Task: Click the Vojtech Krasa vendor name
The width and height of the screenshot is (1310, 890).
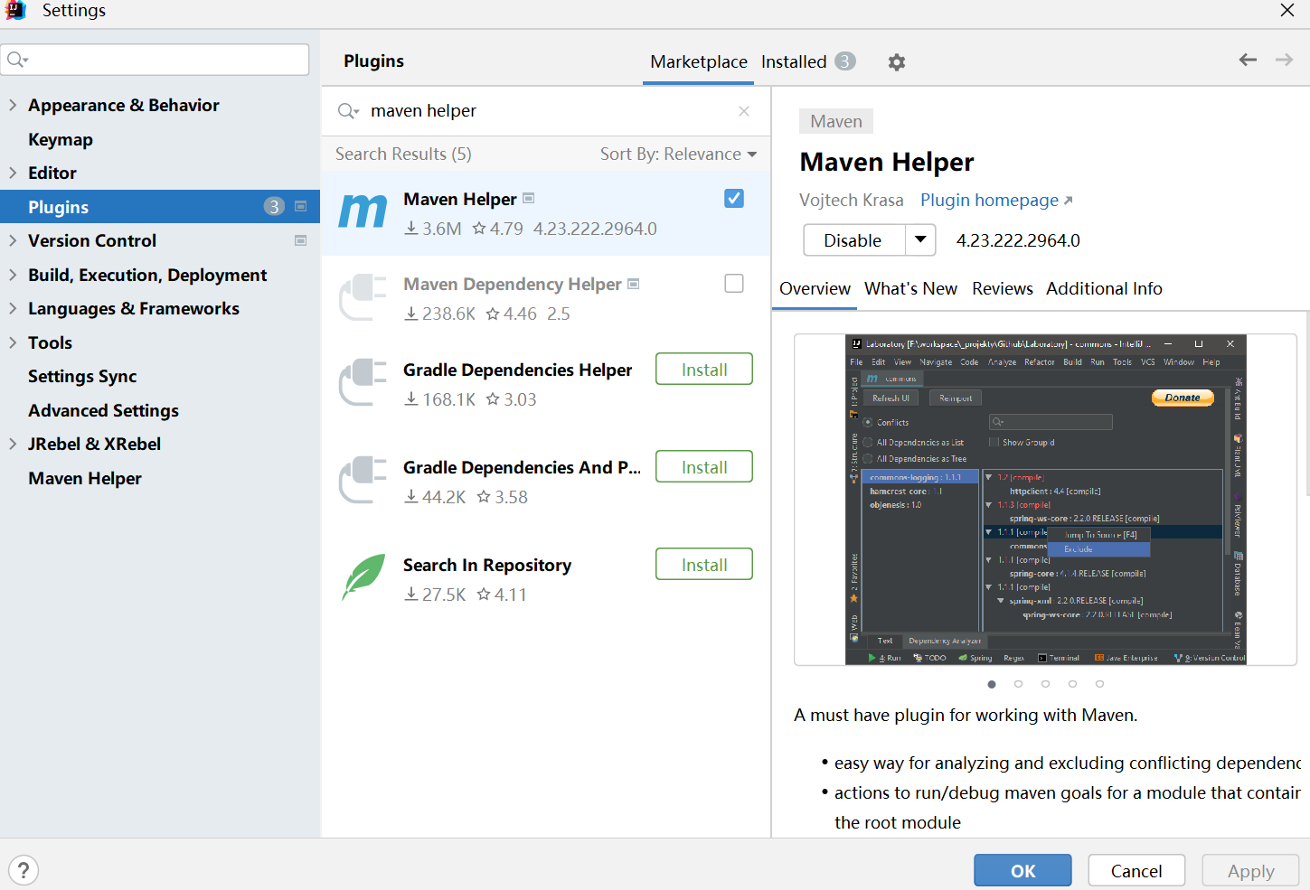Action: point(851,201)
